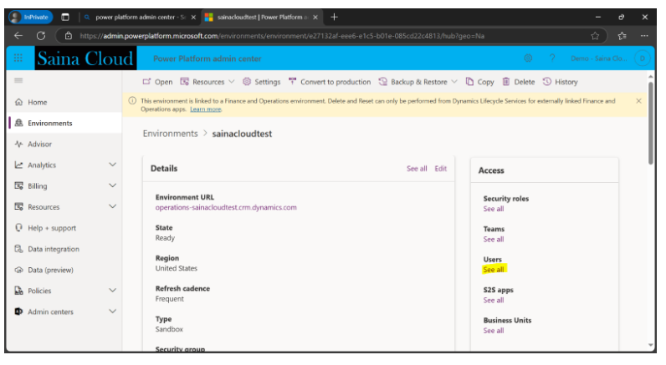Image resolution: width=666 pixels, height=365 pixels.
Task: Expand the Resources sidebar chevron
Action: [113, 206]
